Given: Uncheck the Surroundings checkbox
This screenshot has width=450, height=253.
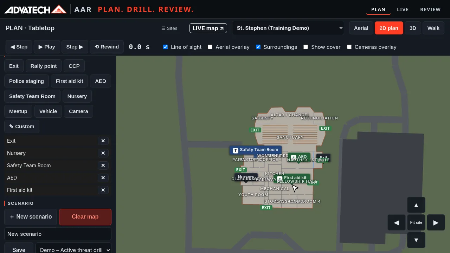Looking at the screenshot, I should [258, 47].
